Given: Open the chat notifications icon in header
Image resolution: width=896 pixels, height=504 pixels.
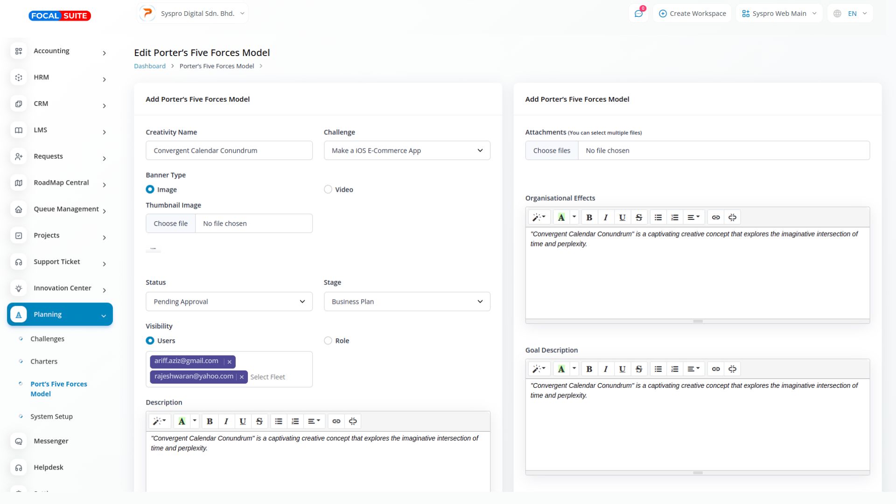Looking at the screenshot, I should [x=638, y=14].
